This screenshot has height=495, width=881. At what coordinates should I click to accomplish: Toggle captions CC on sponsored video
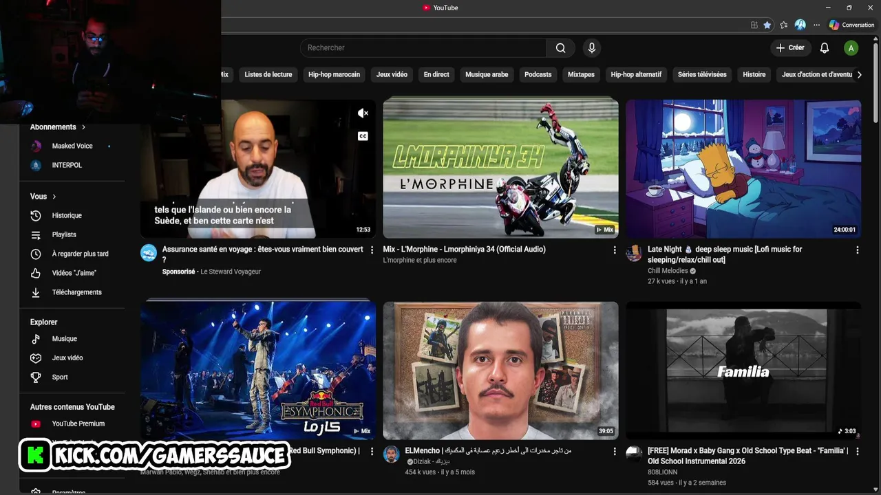click(363, 136)
